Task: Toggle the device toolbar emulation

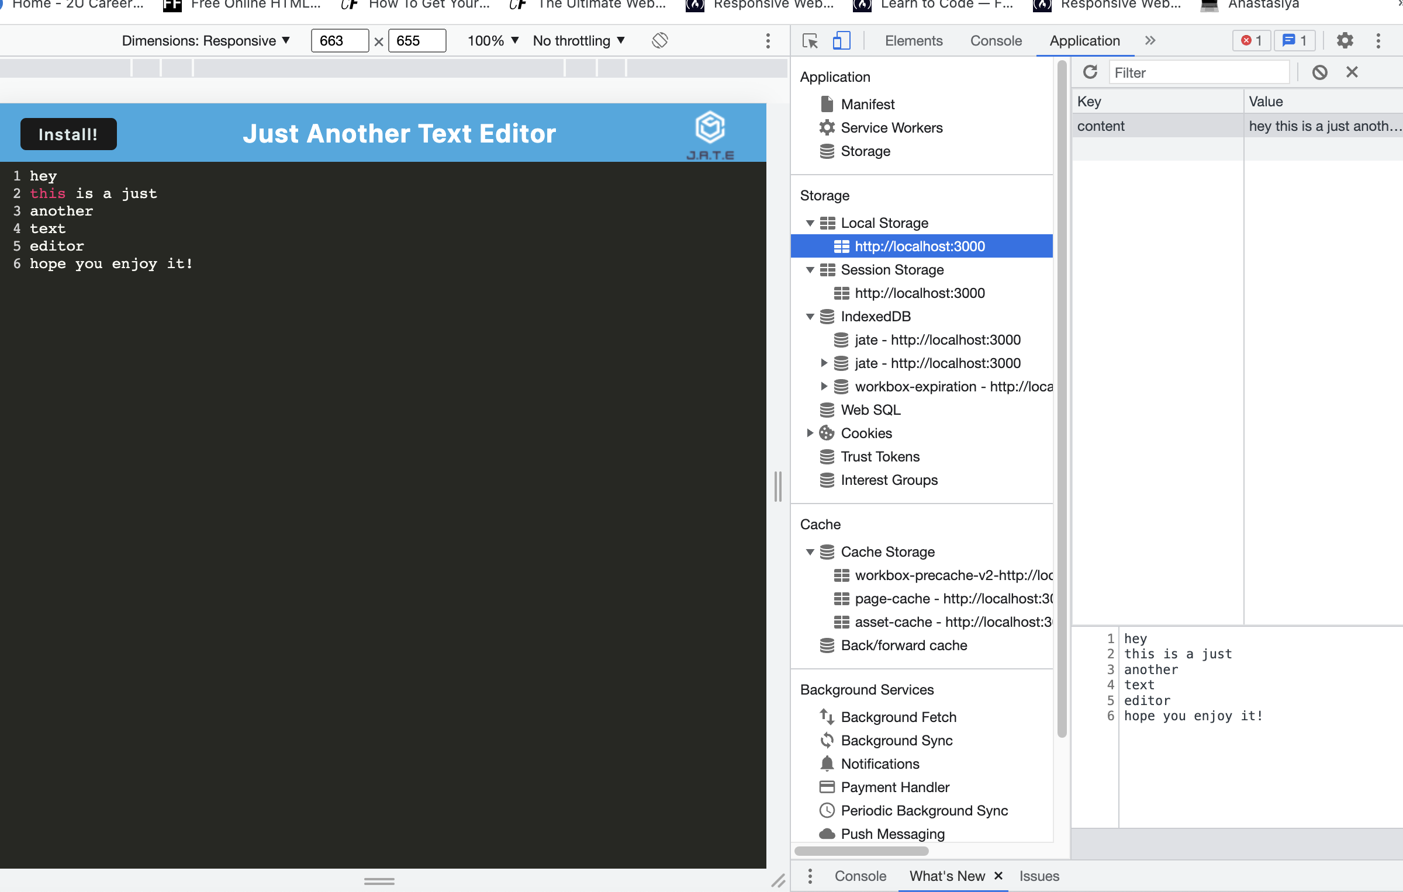Action: point(841,41)
